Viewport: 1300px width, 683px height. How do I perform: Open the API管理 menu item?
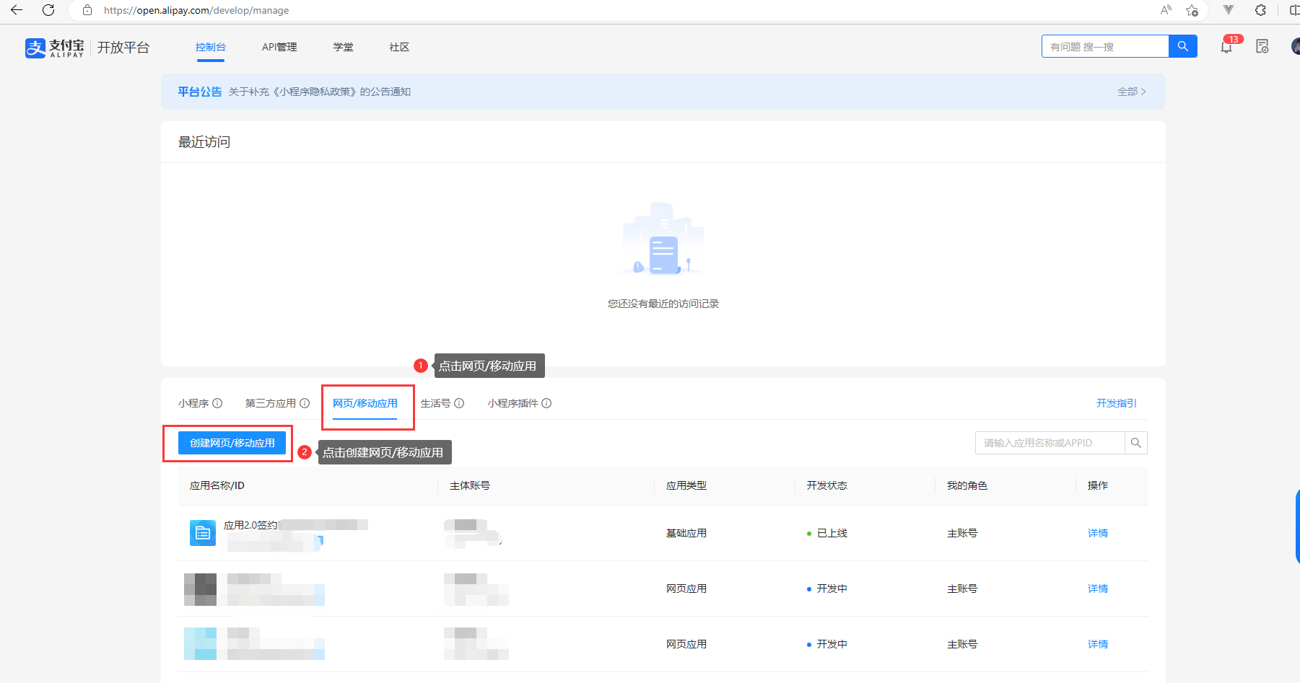(279, 47)
